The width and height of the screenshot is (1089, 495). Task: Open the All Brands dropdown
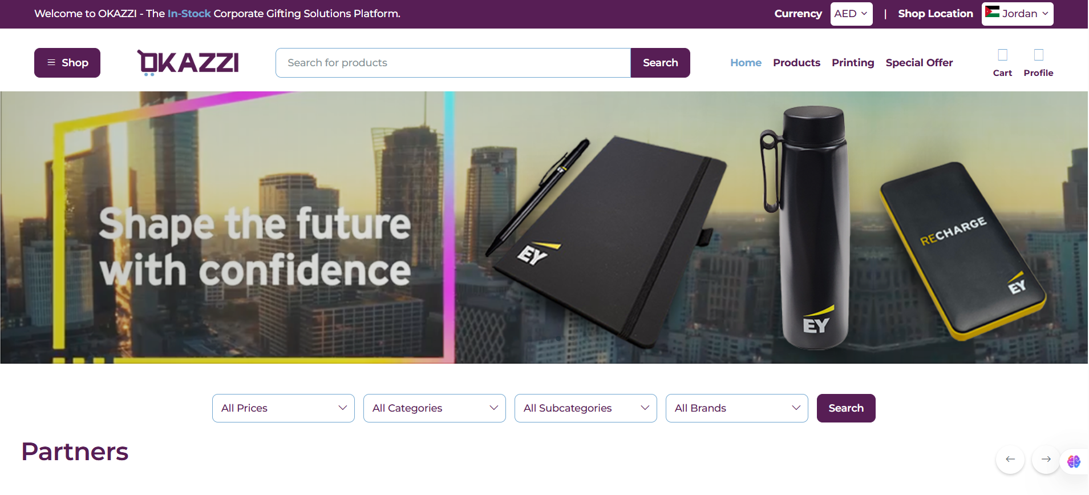coord(737,408)
